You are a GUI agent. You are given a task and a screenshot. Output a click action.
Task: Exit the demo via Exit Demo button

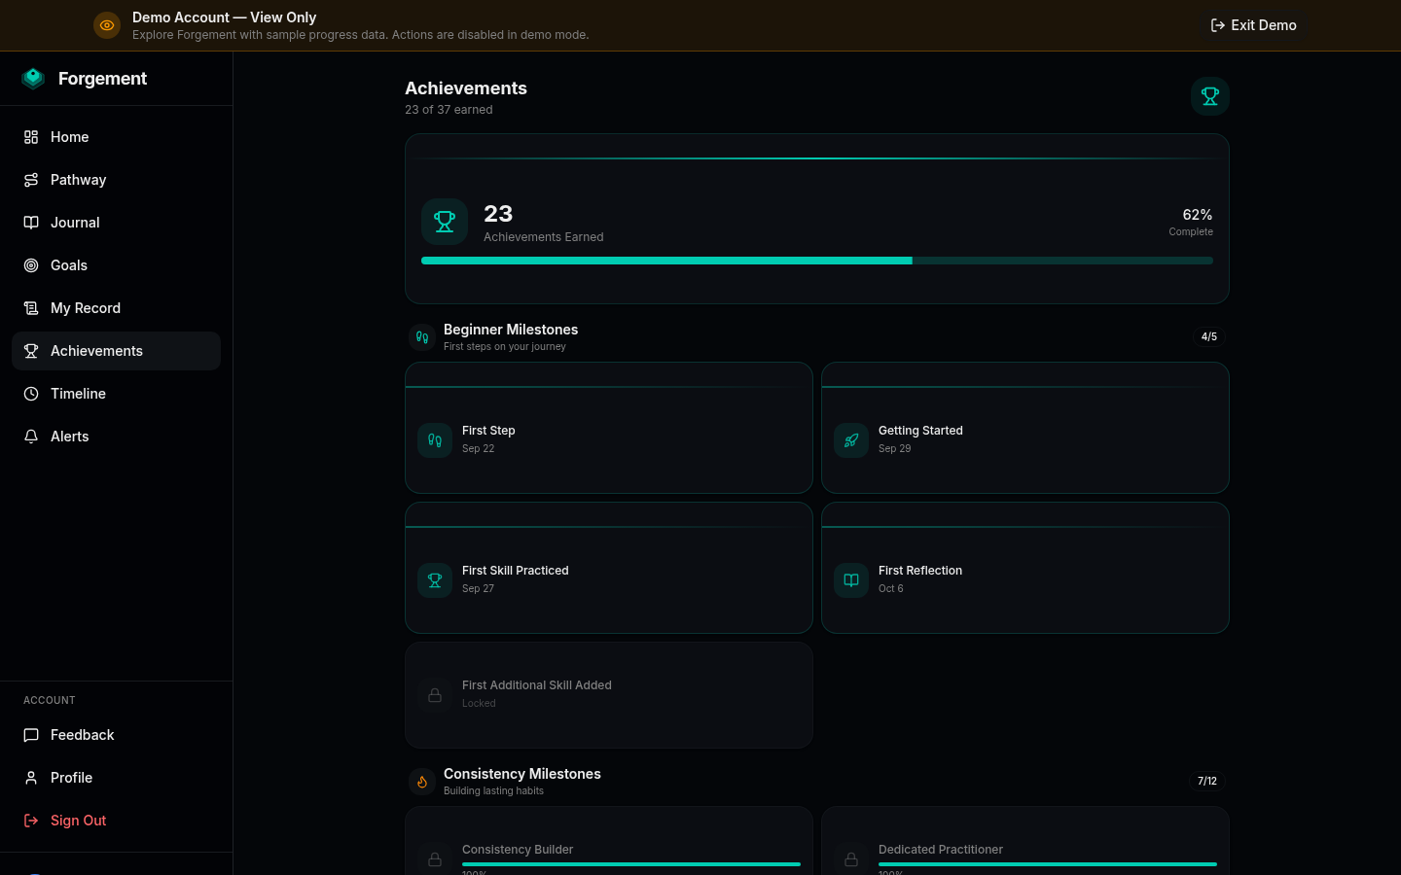pos(1253,25)
